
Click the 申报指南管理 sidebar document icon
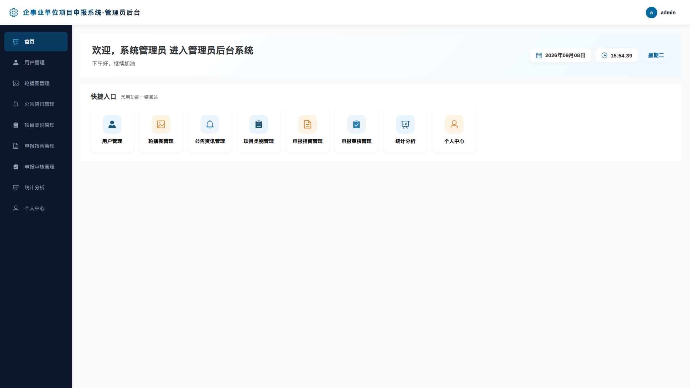pyautogui.click(x=16, y=146)
